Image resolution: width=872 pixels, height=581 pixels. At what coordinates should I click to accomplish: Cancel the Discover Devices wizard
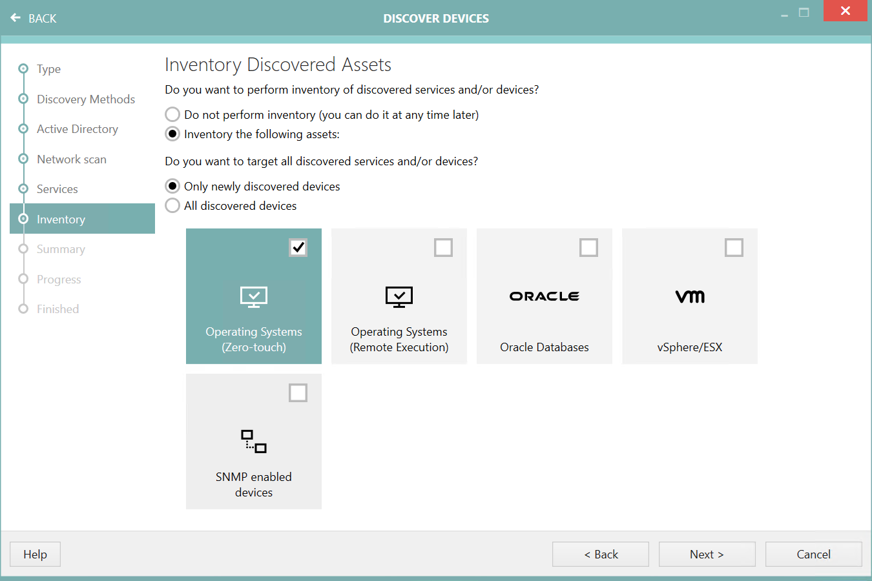(x=813, y=554)
